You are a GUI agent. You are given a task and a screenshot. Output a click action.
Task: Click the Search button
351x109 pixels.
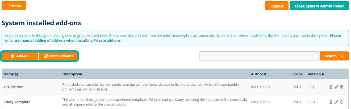coord(334,56)
